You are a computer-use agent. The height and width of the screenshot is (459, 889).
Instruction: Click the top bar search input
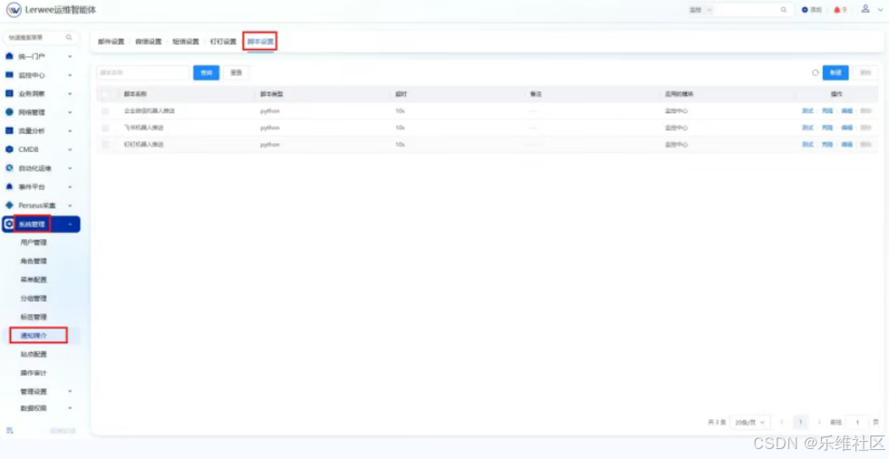[x=748, y=10]
